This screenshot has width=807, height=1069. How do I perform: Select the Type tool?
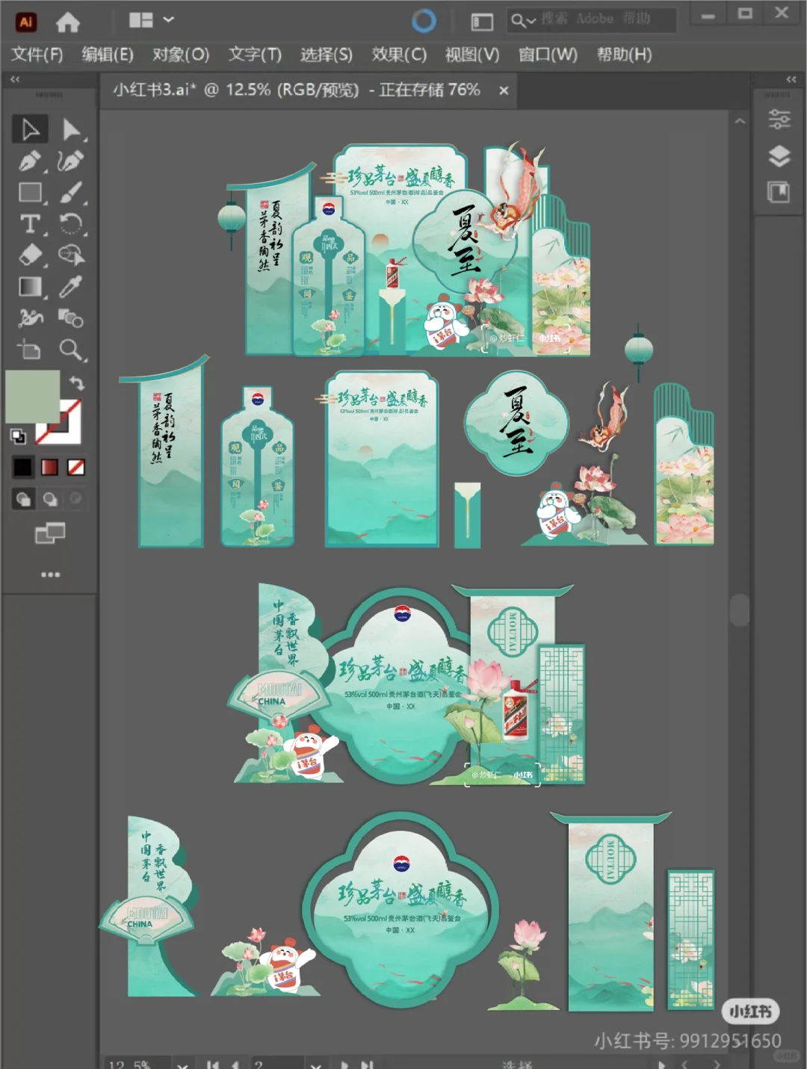pyautogui.click(x=30, y=224)
